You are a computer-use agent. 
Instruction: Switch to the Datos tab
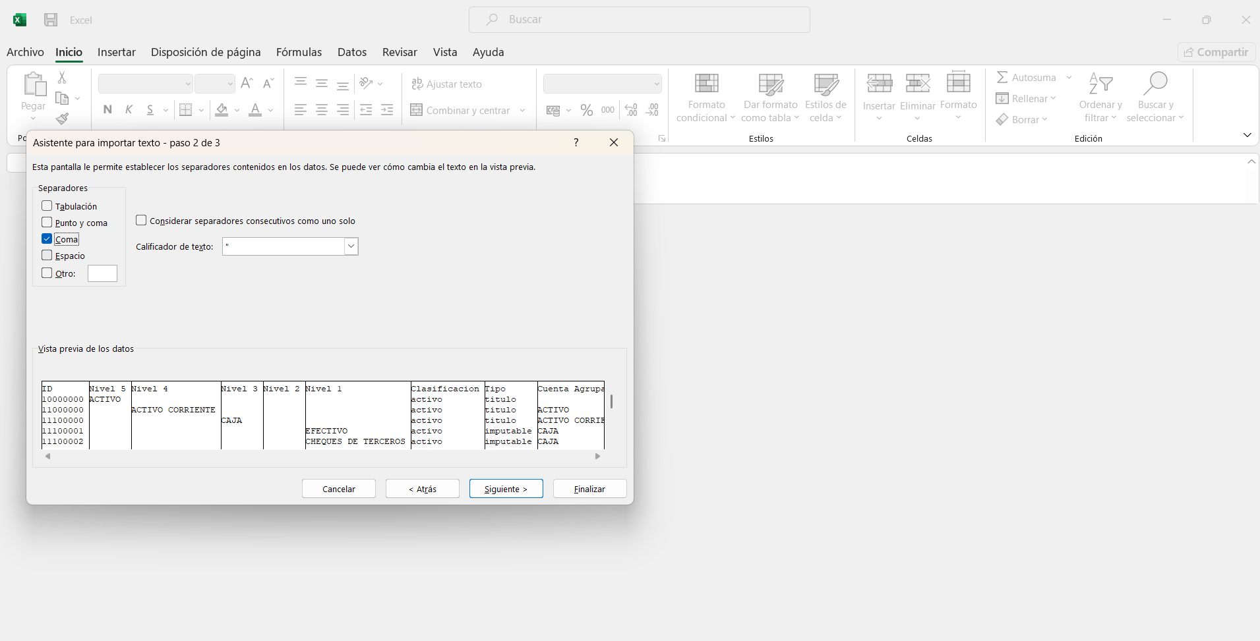click(351, 52)
